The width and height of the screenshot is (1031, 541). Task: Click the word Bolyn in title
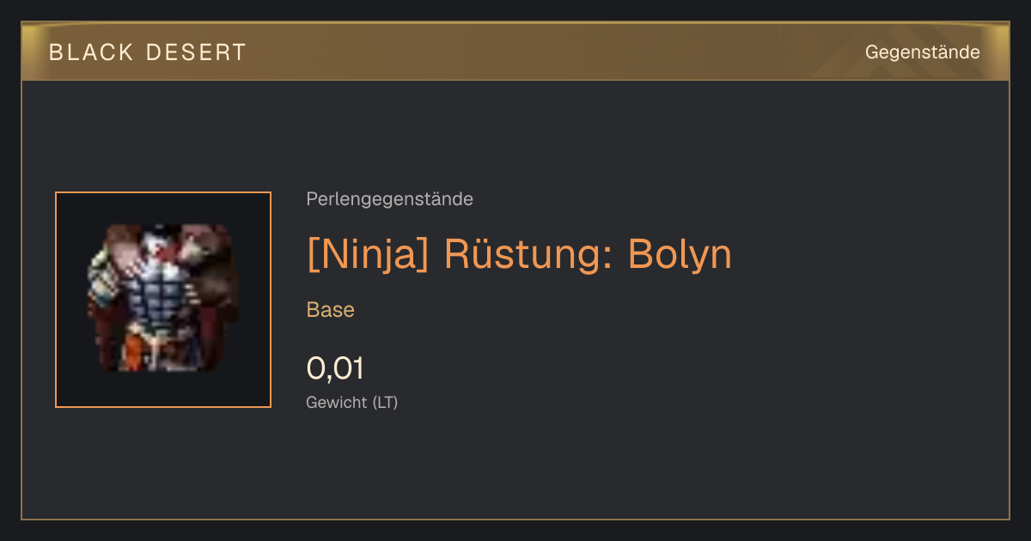pos(680,253)
